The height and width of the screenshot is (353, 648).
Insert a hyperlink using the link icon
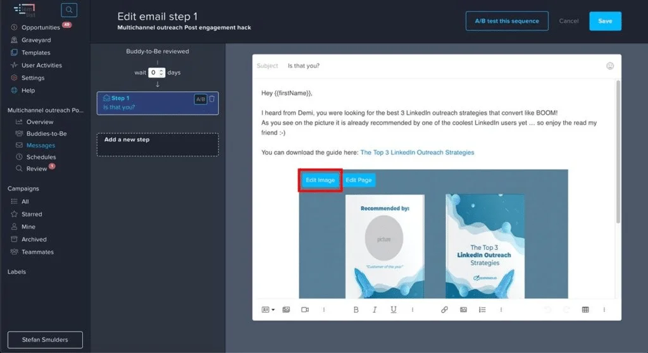point(444,309)
